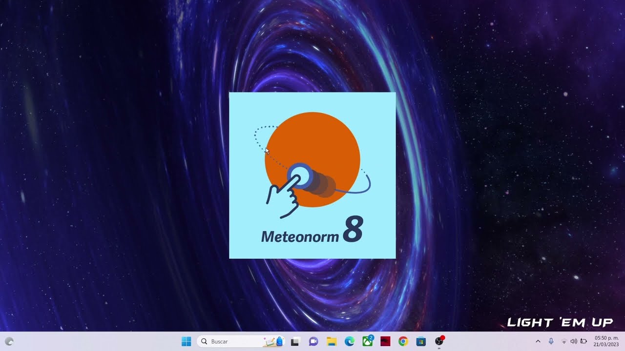
Task: Switch to OBS Studio on the taskbar
Action: pos(439,341)
